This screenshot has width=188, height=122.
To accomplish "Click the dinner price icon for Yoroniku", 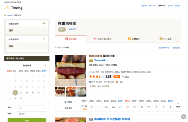I will pos(91,82).
